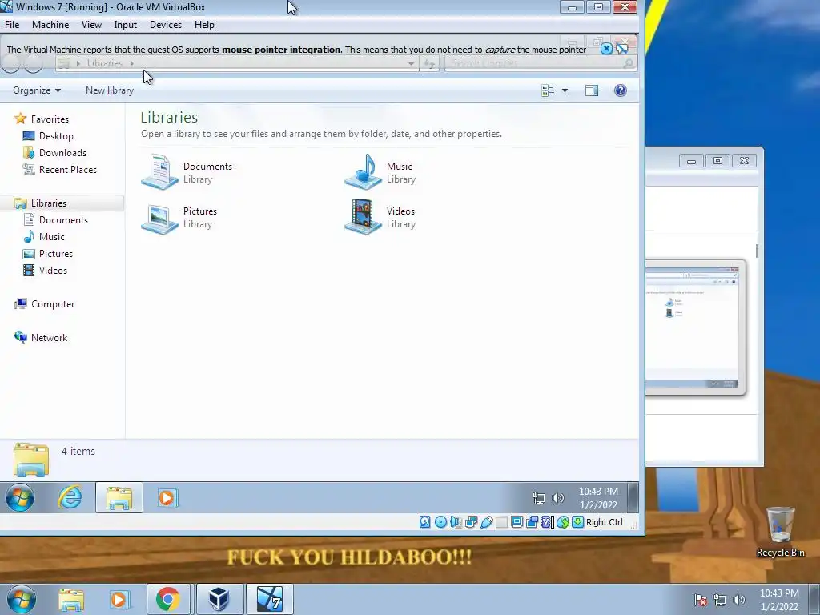The height and width of the screenshot is (615, 820).
Task: Click VirtualBox shared folders gray indicator
Action: tap(501, 522)
